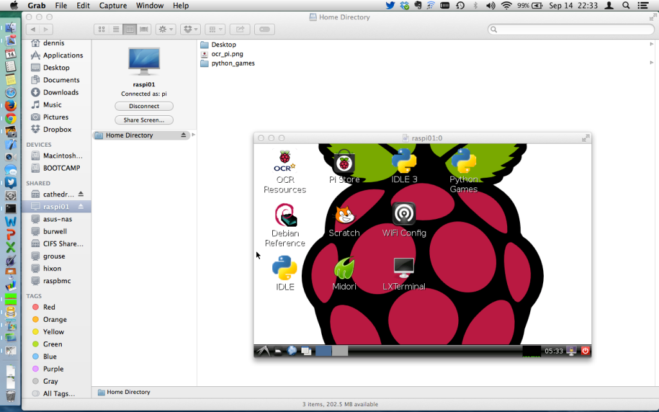Switch to second desktop in raspi01 pager
Viewport: 659px width, 412px height.
point(340,351)
